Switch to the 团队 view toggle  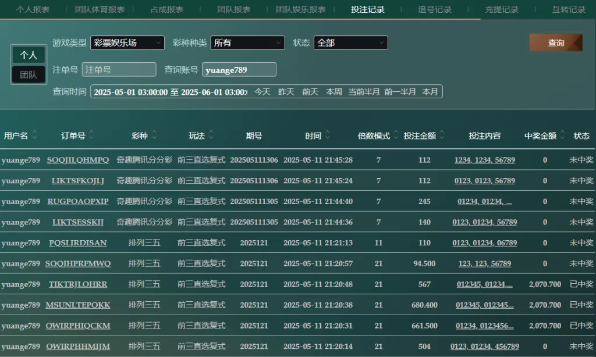coord(29,75)
